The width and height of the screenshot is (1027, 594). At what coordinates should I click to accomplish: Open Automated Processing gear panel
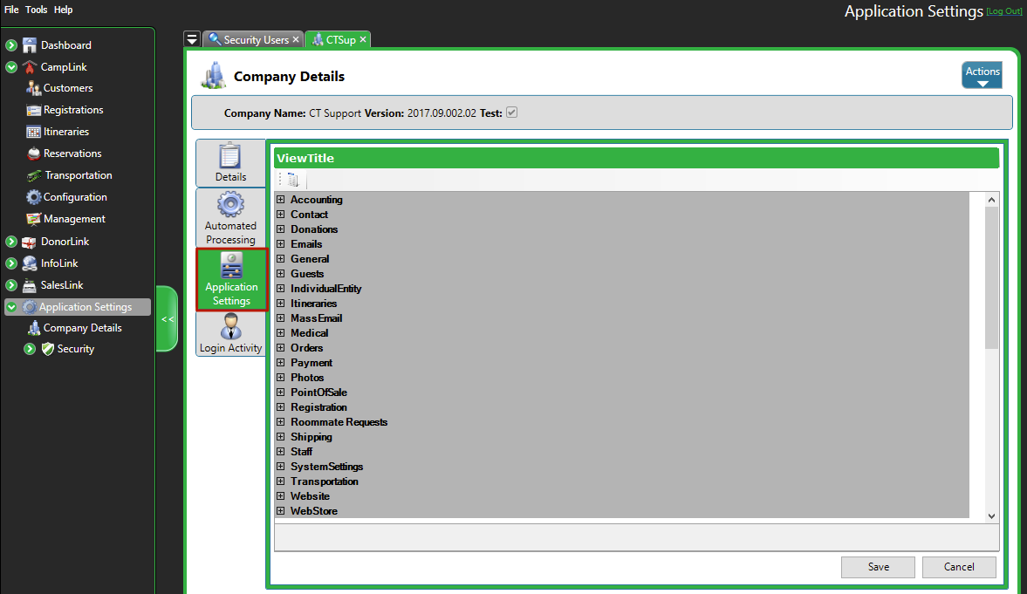230,219
